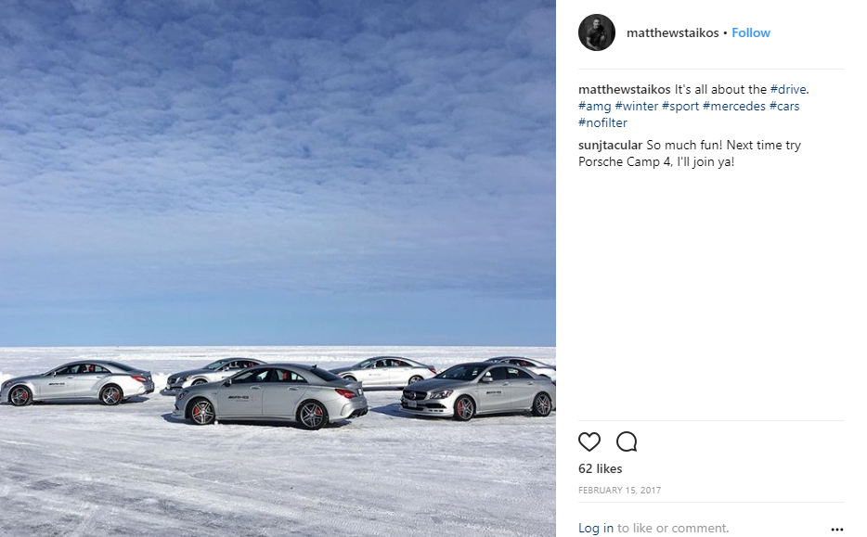Open the #mercedes hashtag

coord(733,106)
